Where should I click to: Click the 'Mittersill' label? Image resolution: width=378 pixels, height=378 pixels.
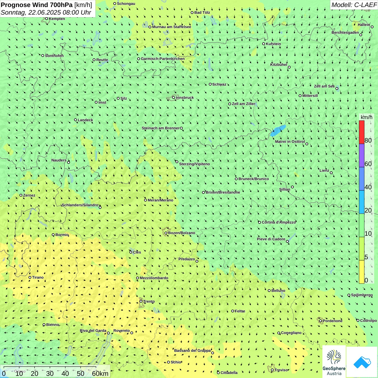tap(310, 96)
